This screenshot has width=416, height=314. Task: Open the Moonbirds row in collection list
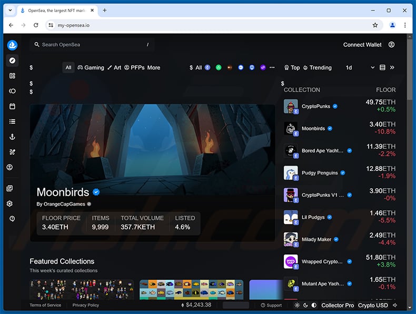point(339,128)
